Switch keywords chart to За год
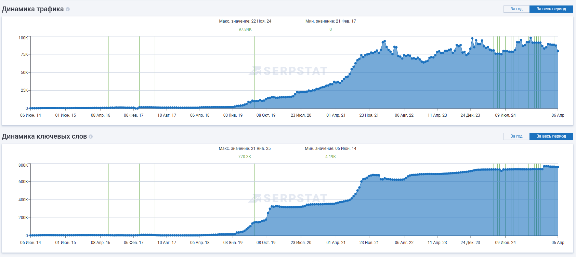The image size is (576, 257). tap(516, 136)
